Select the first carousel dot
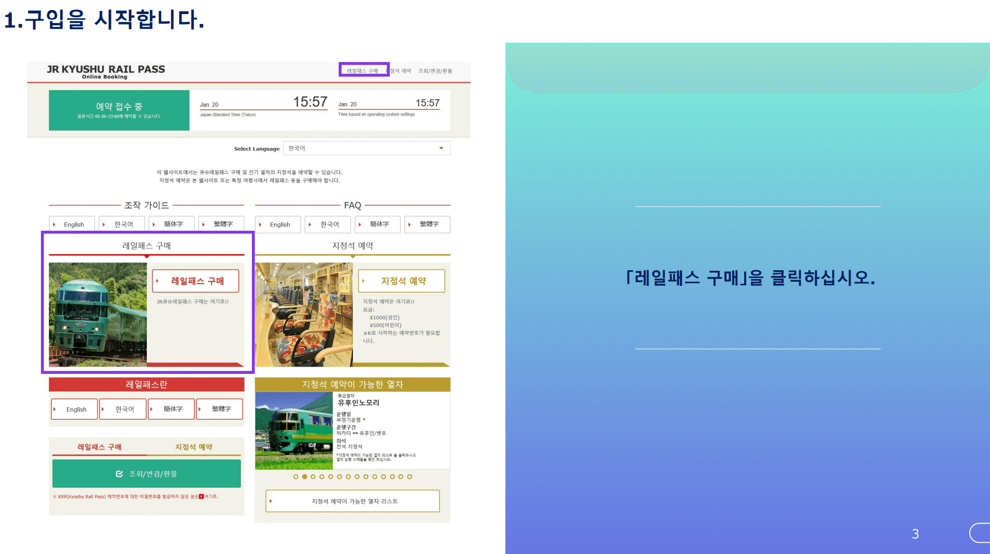This screenshot has height=554, width=990. (x=296, y=477)
